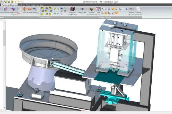The width and height of the screenshot is (172, 114).
Task: Open the quick access cube dropdown arrow
Action: coord(14,1)
